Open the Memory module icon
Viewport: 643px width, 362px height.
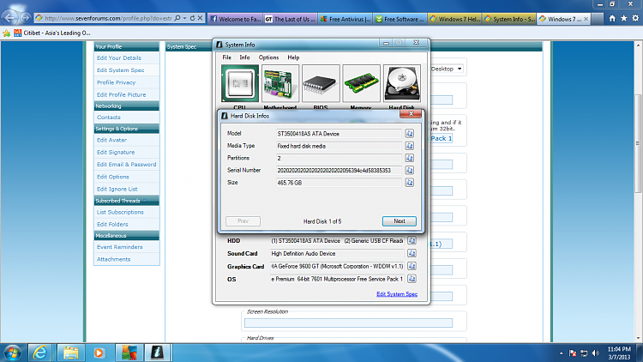click(361, 83)
